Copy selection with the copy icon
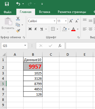This screenshot has width=95, height=109. pyautogui.click(x=18, y=25)
